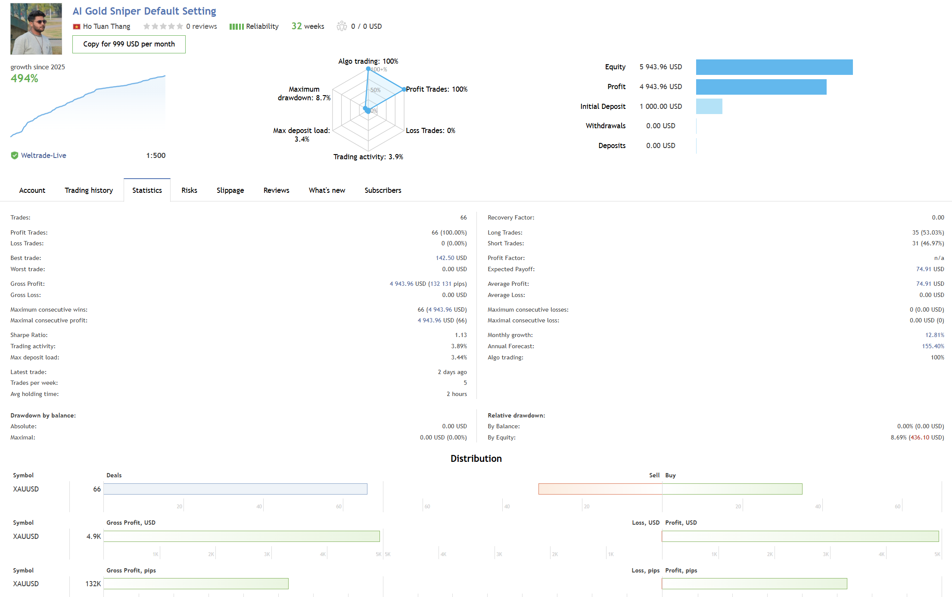Screen dimensions: 952x597
Task: Click the XAUUSD Deals distribution bar
Action: (235, 489)
